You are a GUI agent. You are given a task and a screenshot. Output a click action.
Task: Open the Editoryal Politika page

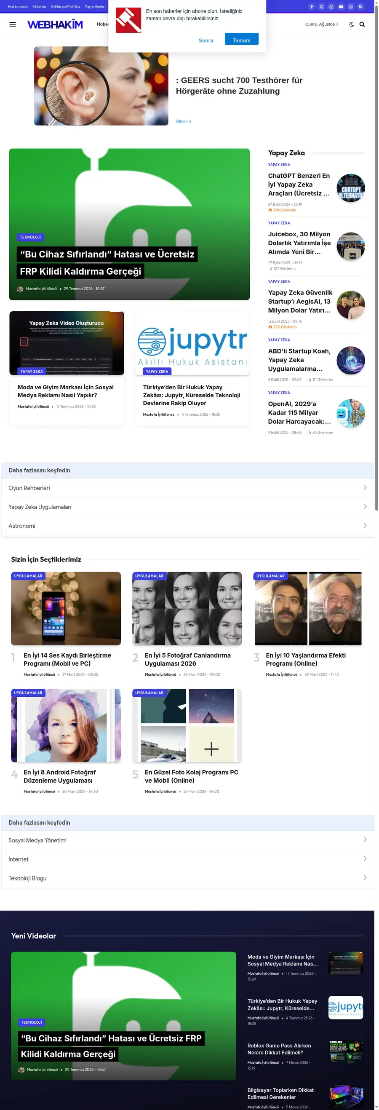(x=65, y=6)
